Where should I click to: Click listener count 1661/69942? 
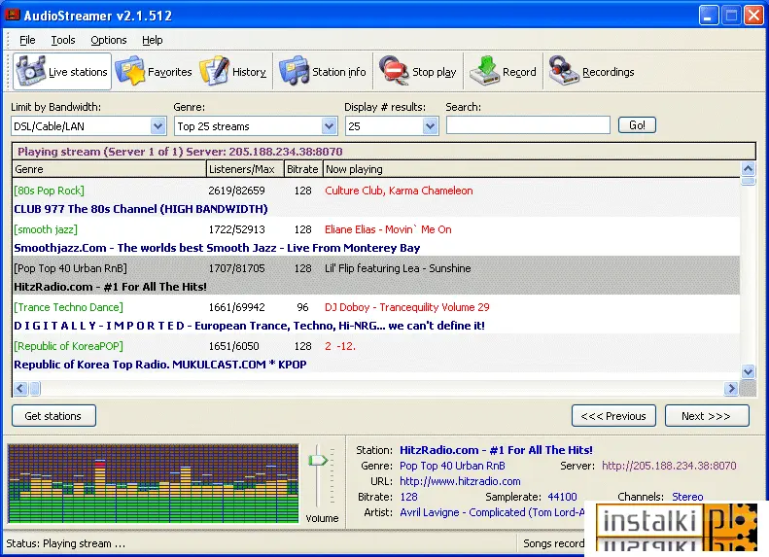(x=236, y=307)
